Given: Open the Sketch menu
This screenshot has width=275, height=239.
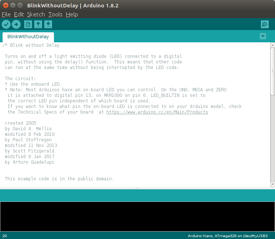Looking at the screenshot, I should pyautogui.click(x=36, y=14).
